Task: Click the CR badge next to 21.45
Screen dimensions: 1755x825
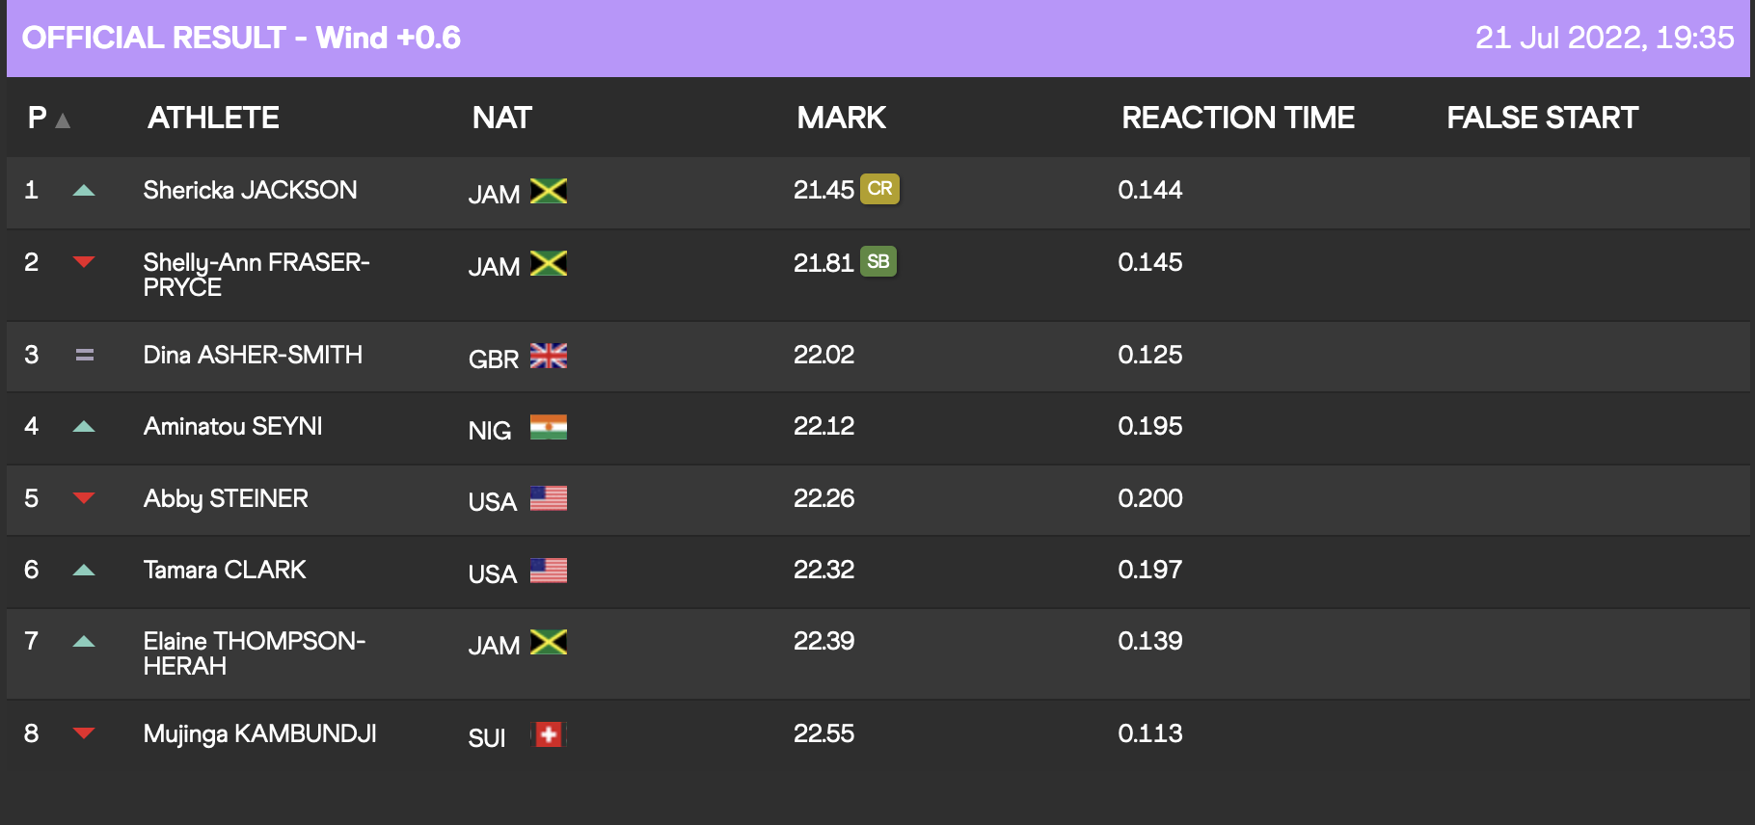Action: tap(879, 189)
